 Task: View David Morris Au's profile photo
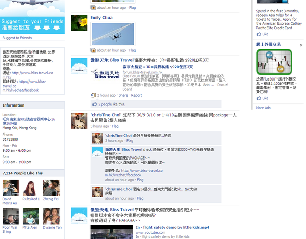[x=10, y=187]
